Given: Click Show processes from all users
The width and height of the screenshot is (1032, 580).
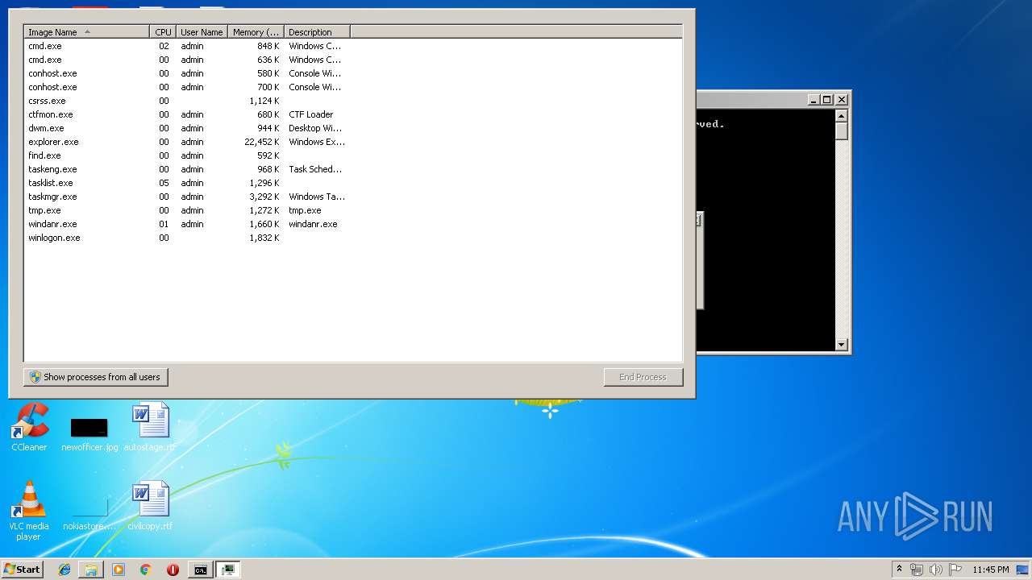Looking at the screenshot, I should [x=96, y=377].
